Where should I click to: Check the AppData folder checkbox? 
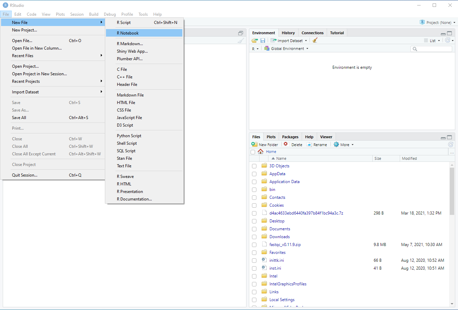[254, 174]
